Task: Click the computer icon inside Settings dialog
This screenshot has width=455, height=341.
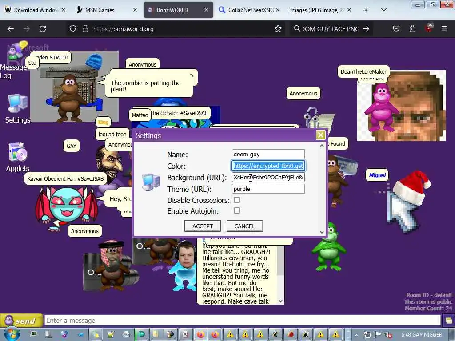Action: click(x=151, y=182)
